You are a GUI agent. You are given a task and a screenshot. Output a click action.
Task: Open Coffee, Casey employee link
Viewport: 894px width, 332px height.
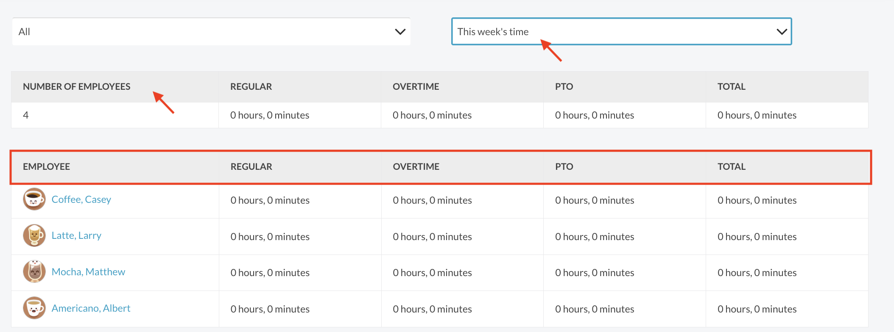(x=81, y=199)
